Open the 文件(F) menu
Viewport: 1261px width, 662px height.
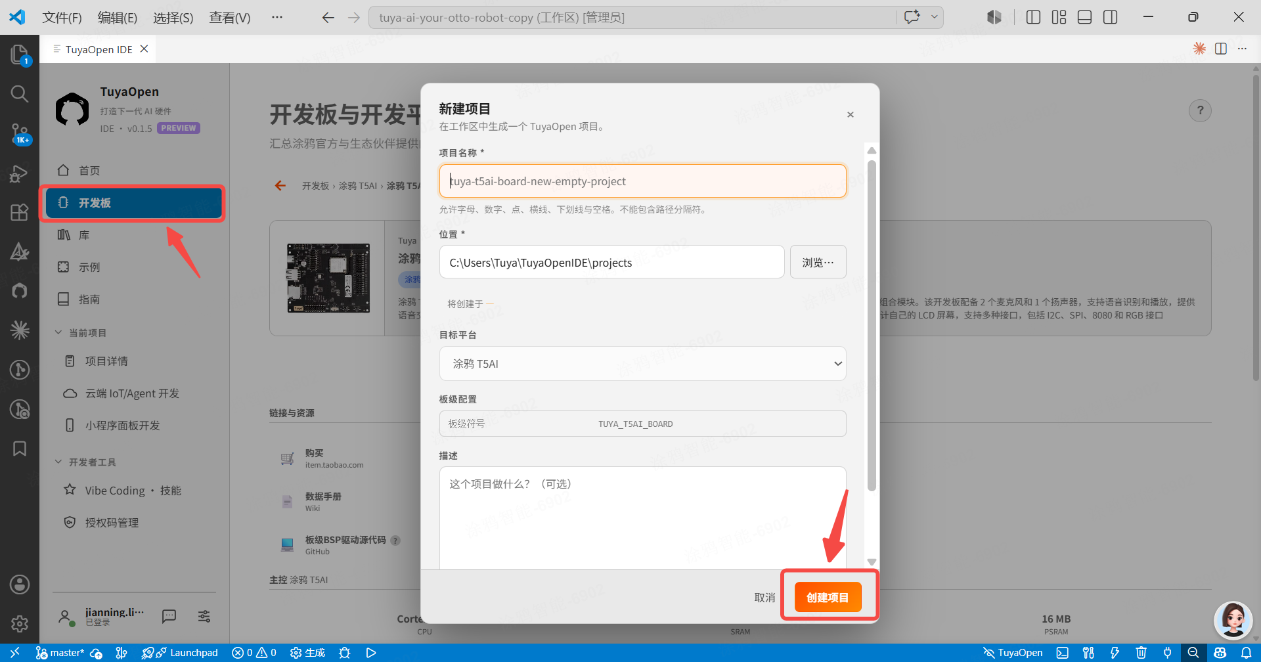click(62, 18)
